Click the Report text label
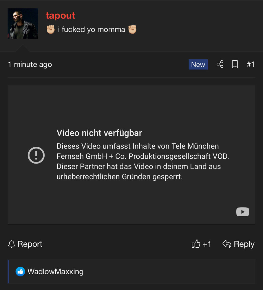Screen dimensions: 263x290 pos(30,244)
